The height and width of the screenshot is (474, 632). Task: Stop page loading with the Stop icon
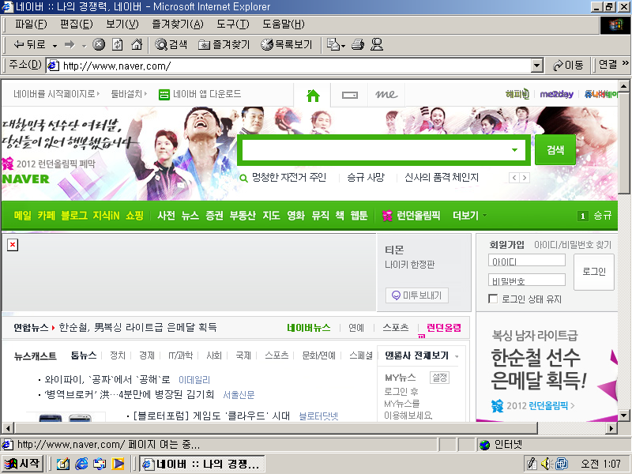pos(99,44)
